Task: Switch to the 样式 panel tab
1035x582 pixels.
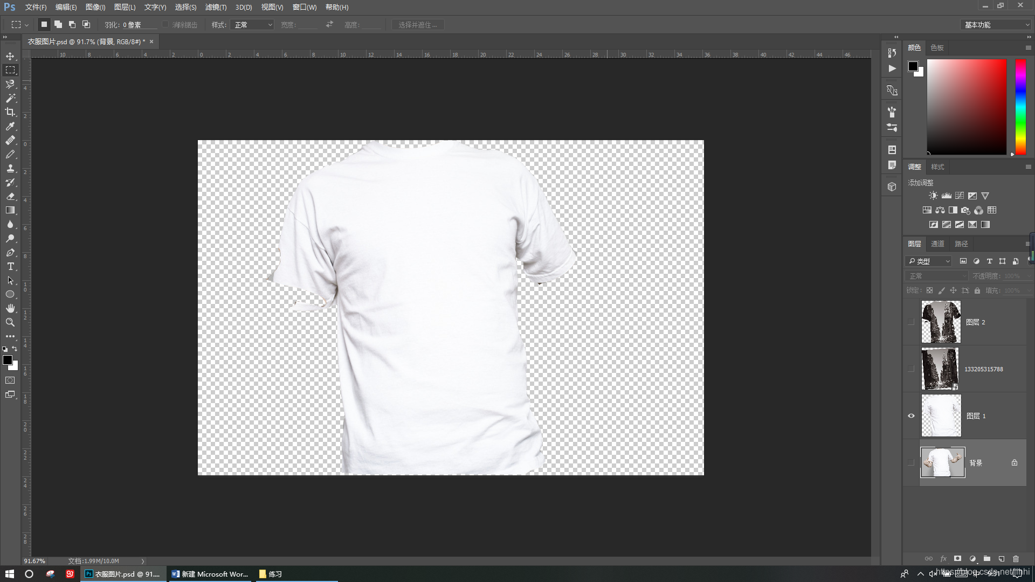Action: [x=937, y=167]
